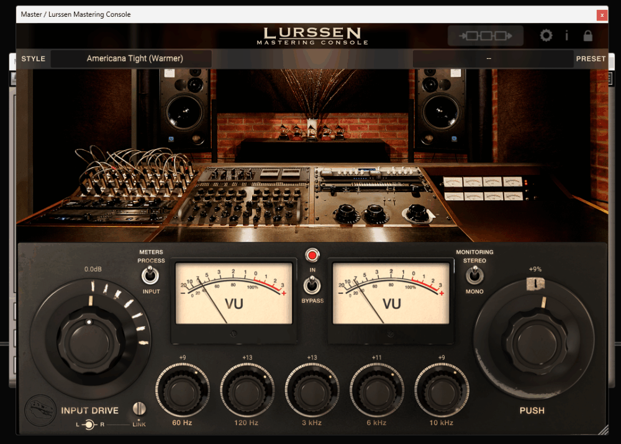
Task: Click the +9% push value readout
Action: tap(535, 269)
